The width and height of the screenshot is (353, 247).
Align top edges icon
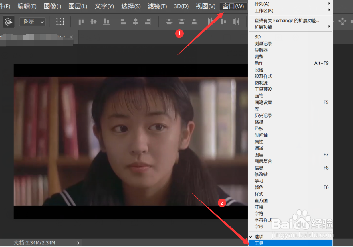click(x=81, y=21)
